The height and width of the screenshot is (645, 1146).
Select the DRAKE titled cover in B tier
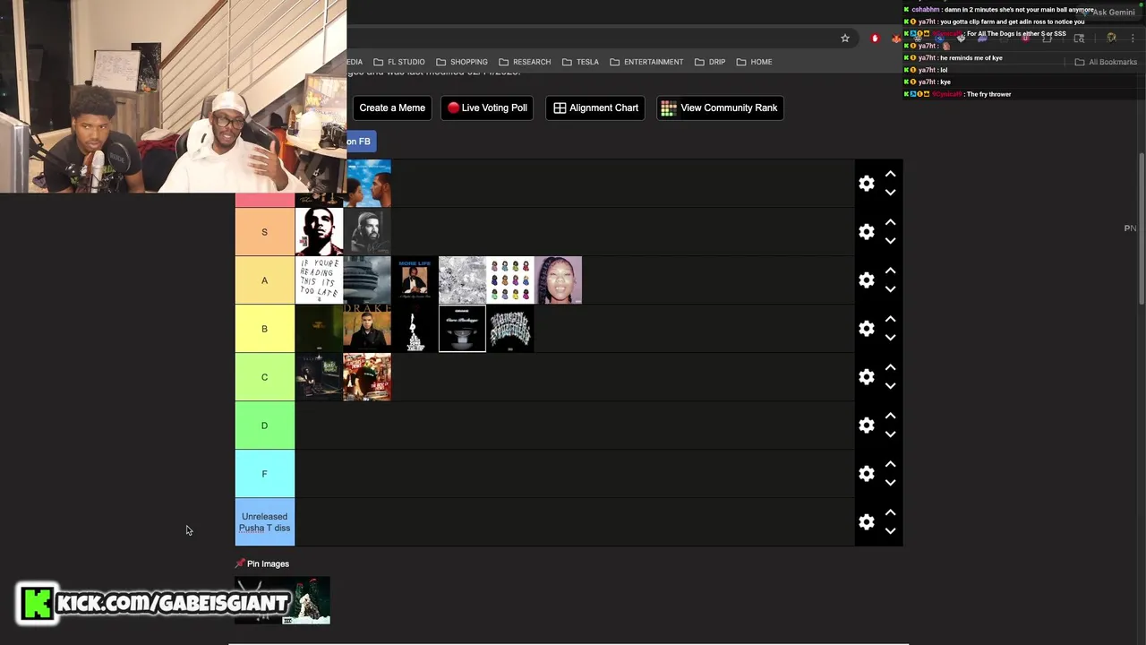pyautogui.click(x=367, y=329)
